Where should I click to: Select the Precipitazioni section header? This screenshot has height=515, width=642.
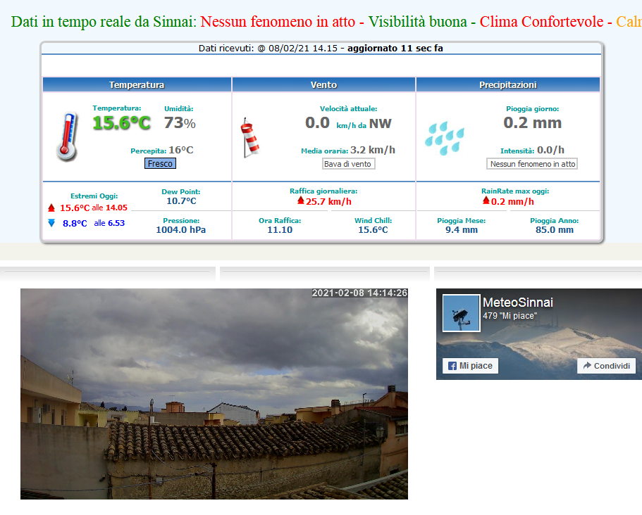tap(508, 85)
